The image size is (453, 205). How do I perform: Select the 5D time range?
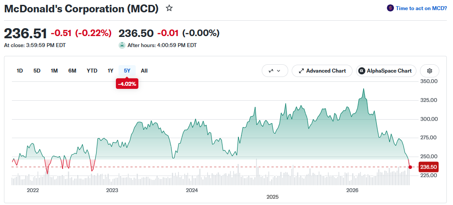pos(37,71)
